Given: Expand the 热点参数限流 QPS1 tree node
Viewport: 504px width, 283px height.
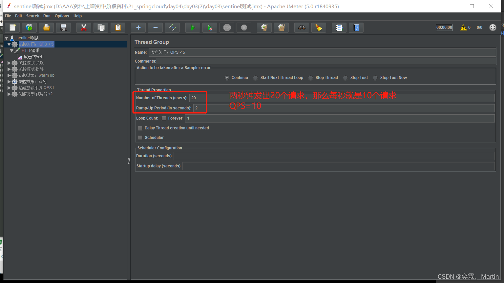Looking at the screenshot, I should (9, 88).
